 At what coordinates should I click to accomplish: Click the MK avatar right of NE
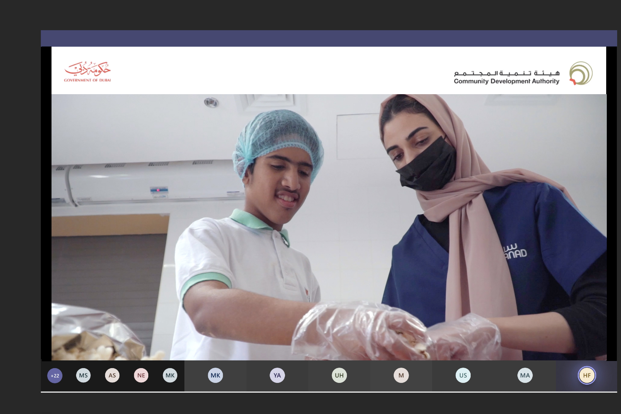point(170,376)
